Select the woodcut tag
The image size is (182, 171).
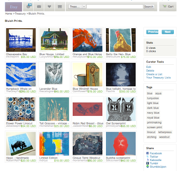point(164,137)
